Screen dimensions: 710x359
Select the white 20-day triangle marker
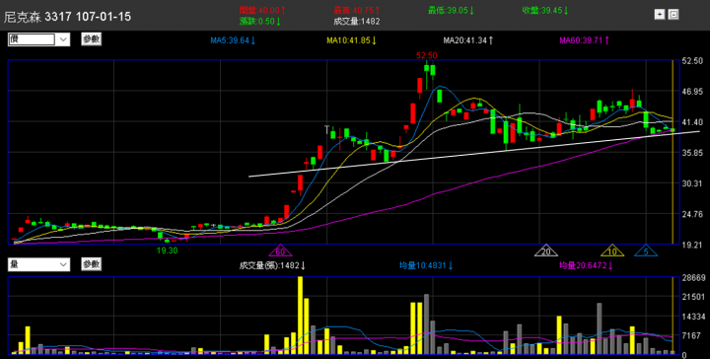click(546, 251)
